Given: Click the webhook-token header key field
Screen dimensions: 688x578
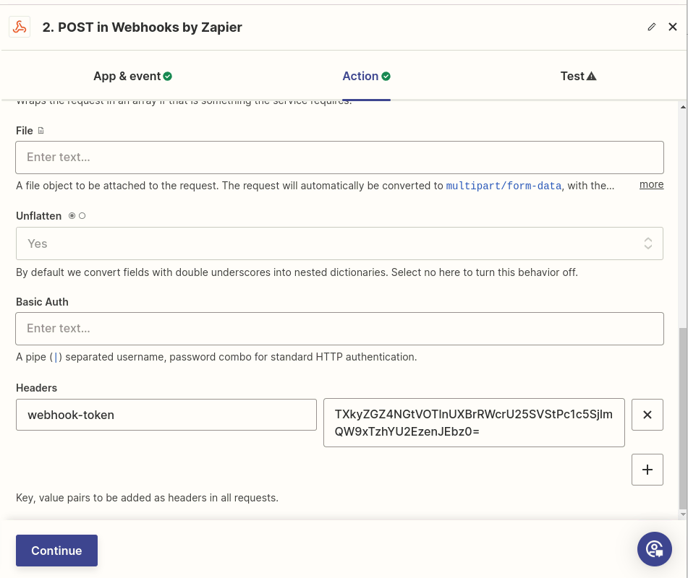Looking at the screenshot, I should click(x=166, y=415).
